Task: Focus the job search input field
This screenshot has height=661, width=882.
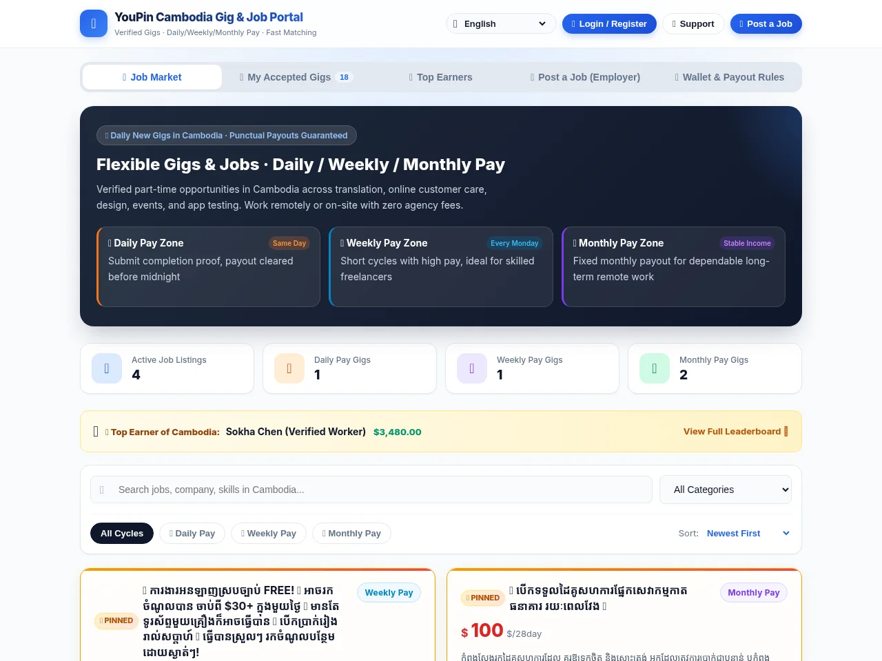Action: tap(371, 490)
